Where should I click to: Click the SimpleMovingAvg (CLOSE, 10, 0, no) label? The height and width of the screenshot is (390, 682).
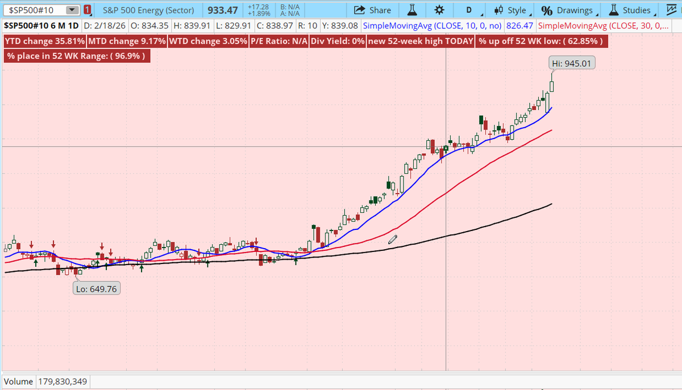tap(432, 26)
